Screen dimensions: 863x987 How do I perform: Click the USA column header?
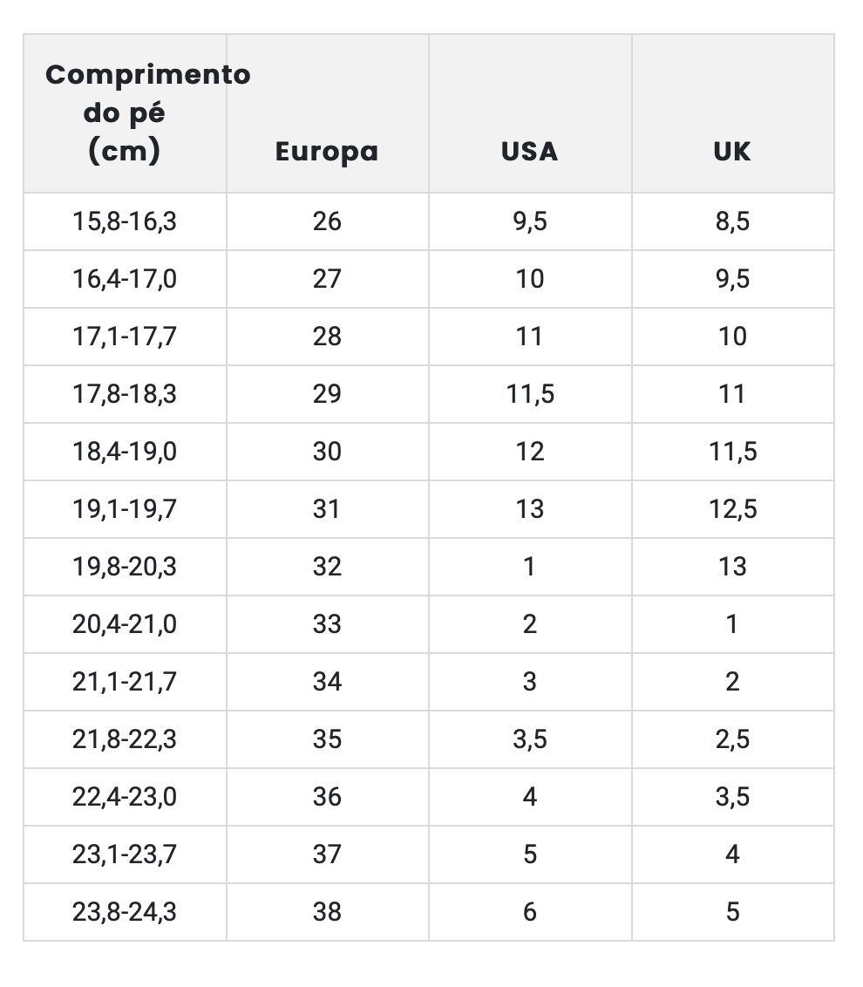(x=529, y=152)
